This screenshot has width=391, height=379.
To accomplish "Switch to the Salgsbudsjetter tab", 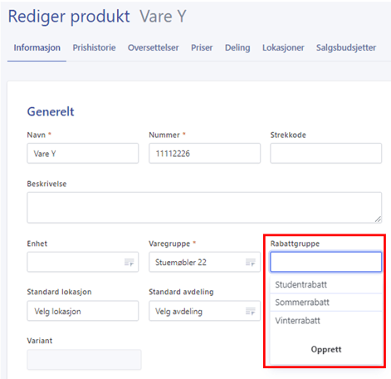I will [346, 47].
